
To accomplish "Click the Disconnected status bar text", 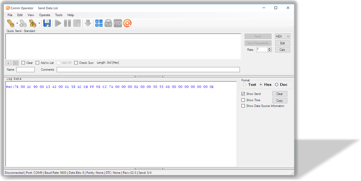I will 14,173.
